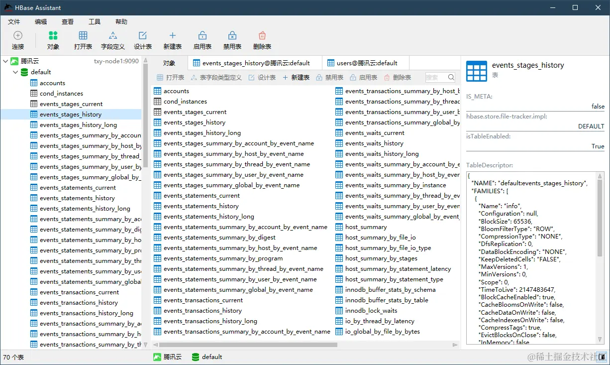Open the 编辑 menu
This screenshot has height=365, width=610.
[x=41, y=22]
